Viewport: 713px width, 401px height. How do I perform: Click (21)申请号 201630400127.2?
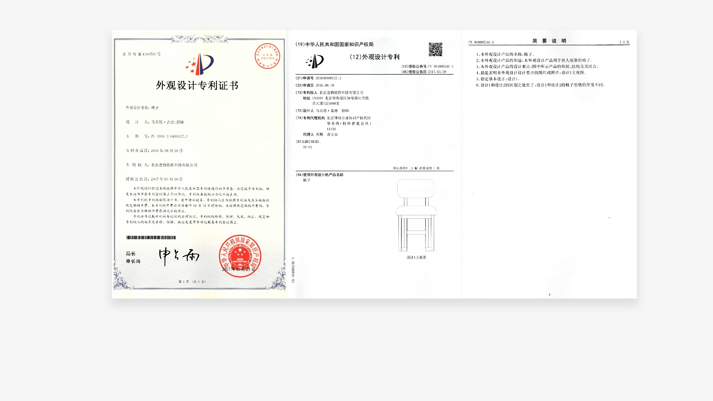(x=318, y=78)
